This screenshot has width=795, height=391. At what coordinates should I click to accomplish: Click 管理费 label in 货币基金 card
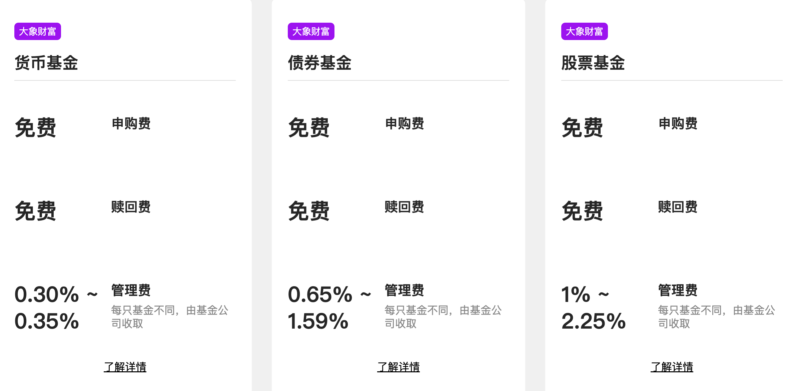(x=131, y=290)
